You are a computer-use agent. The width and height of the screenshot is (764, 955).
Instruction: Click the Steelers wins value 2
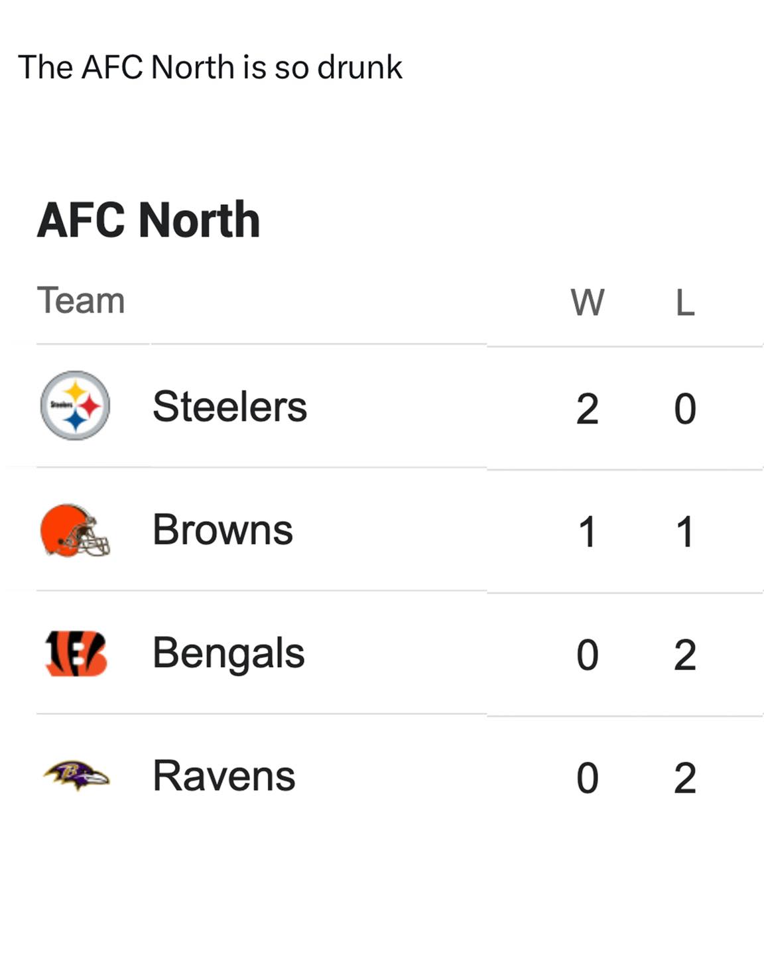pos(588,409)
